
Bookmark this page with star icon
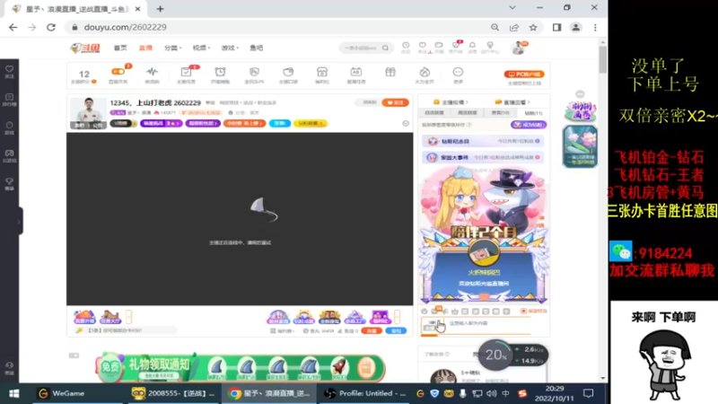533,28
